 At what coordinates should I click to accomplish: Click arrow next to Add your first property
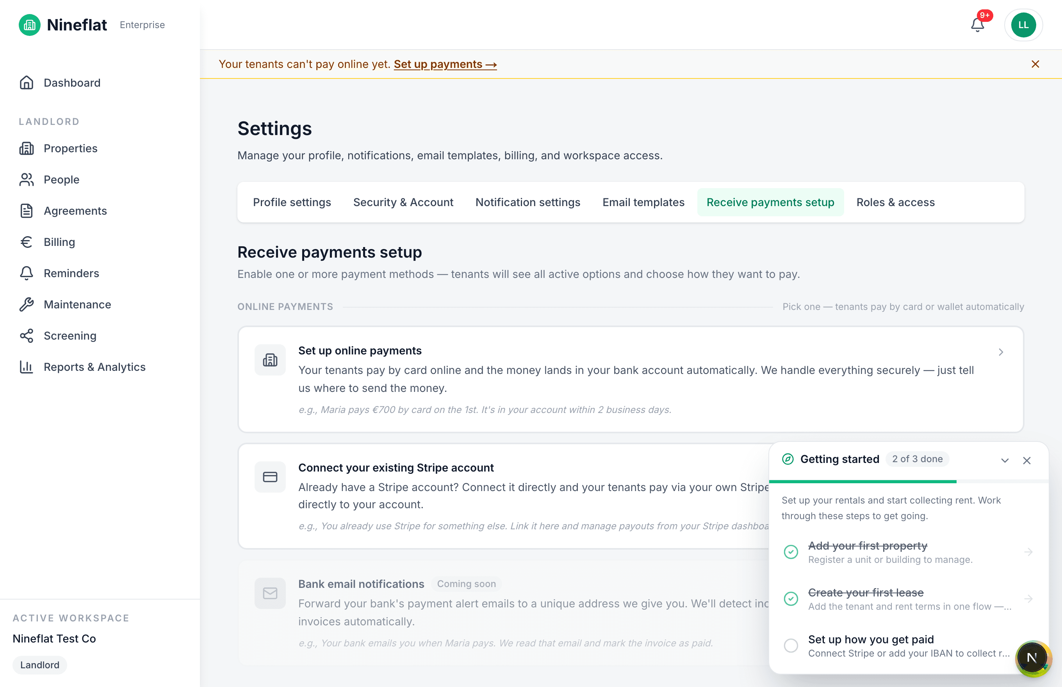click(x=1028, y=552)
